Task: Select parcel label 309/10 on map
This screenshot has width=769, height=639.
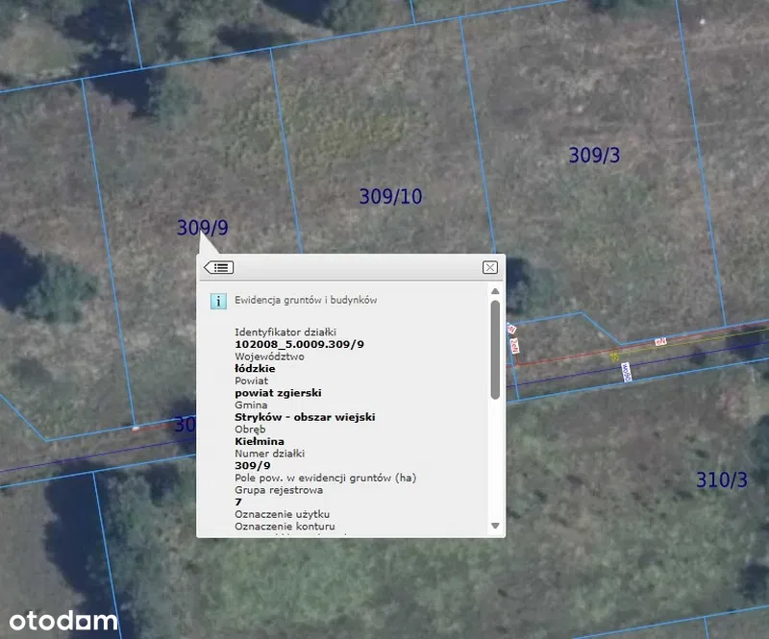Action: 390,196
